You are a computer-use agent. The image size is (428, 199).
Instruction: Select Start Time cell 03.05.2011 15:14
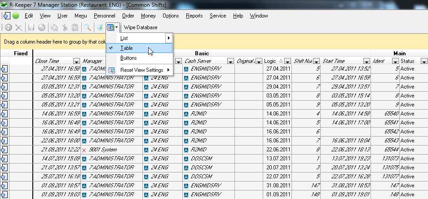tap(345, 96)
